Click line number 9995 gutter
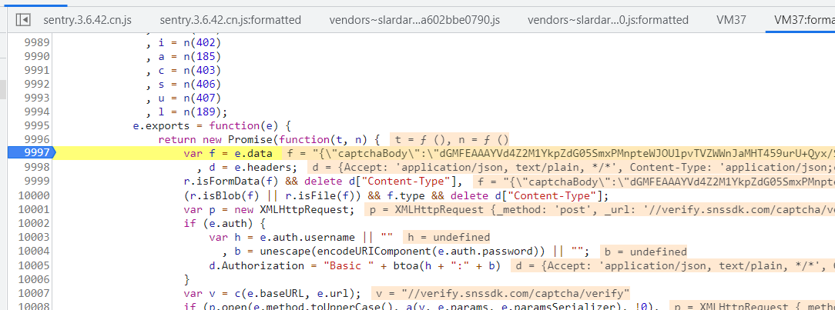Image resolution: width=835 pixels, height=310 pixels. pyautogui.click(x=37, y=126)
